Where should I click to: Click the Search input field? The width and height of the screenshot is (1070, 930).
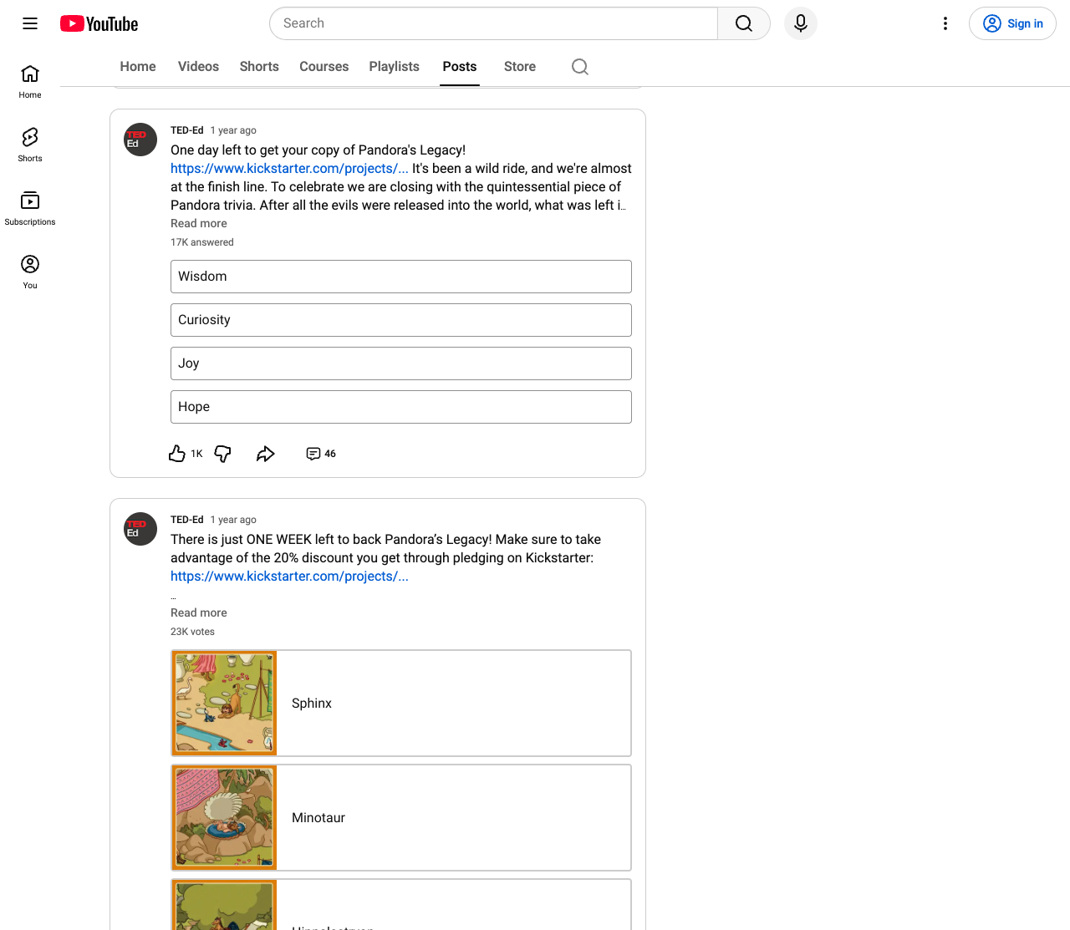coord(493,23)
